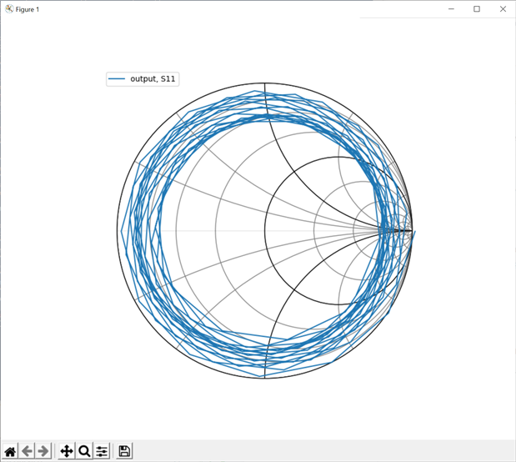Activate the Pan axes tool

(67, 451)
